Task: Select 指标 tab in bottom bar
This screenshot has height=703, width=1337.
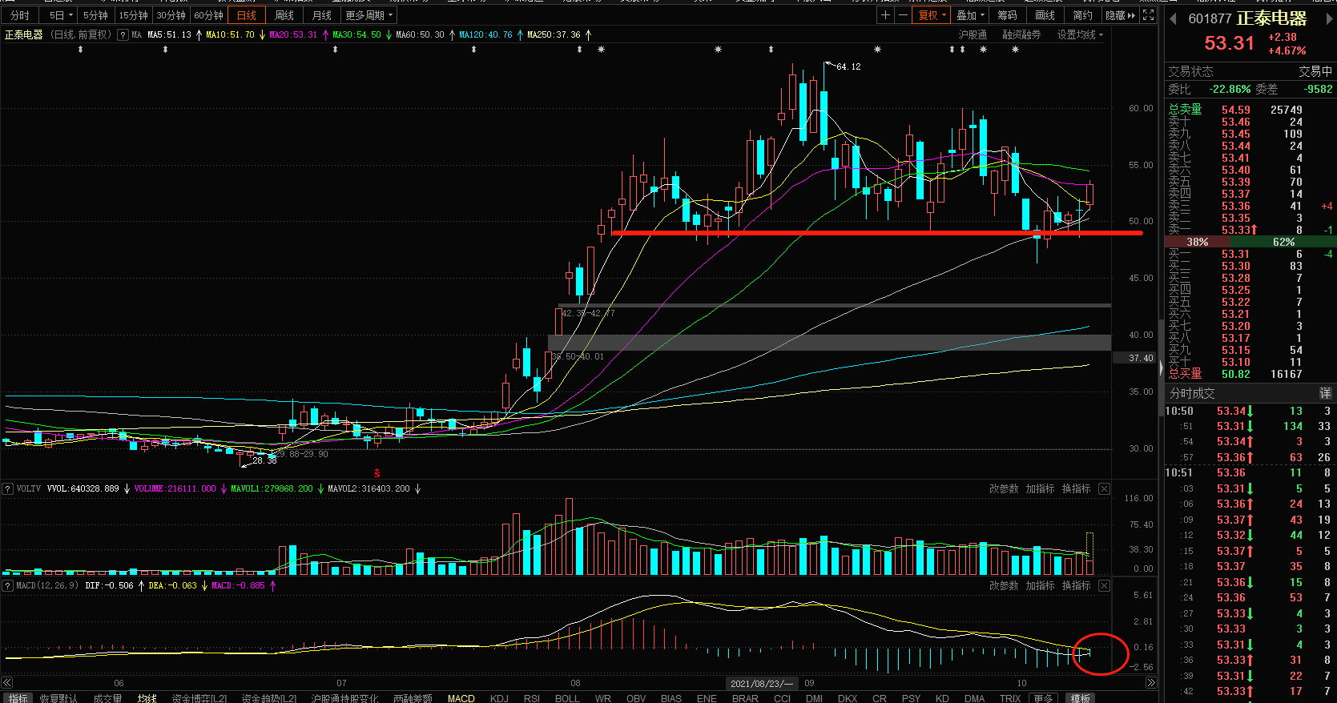Action: click(x=18, y=698)
